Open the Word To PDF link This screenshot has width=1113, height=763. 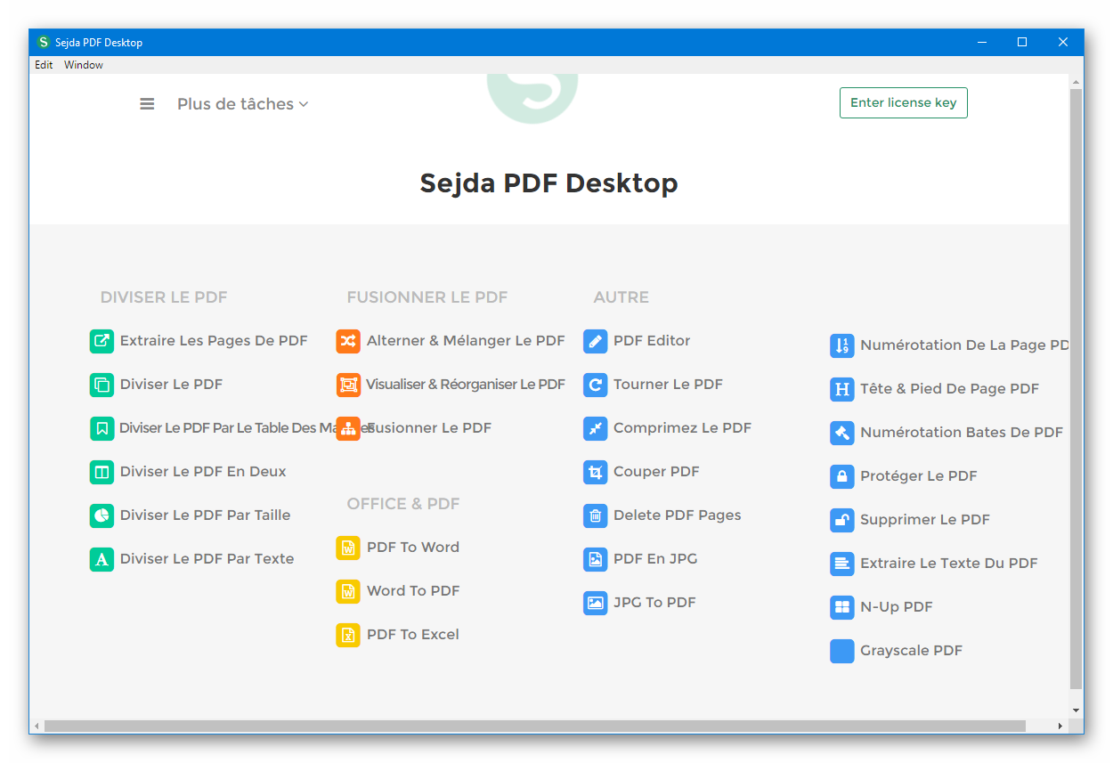[413, 591]
